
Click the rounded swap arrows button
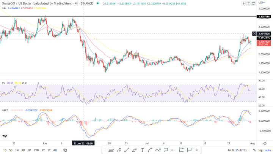[x=254, y=3]
